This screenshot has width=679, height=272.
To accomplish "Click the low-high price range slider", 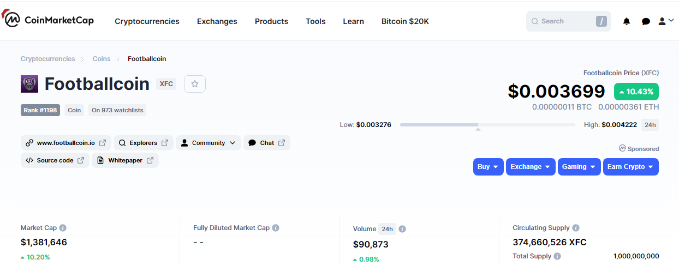I will coord(487,125).
